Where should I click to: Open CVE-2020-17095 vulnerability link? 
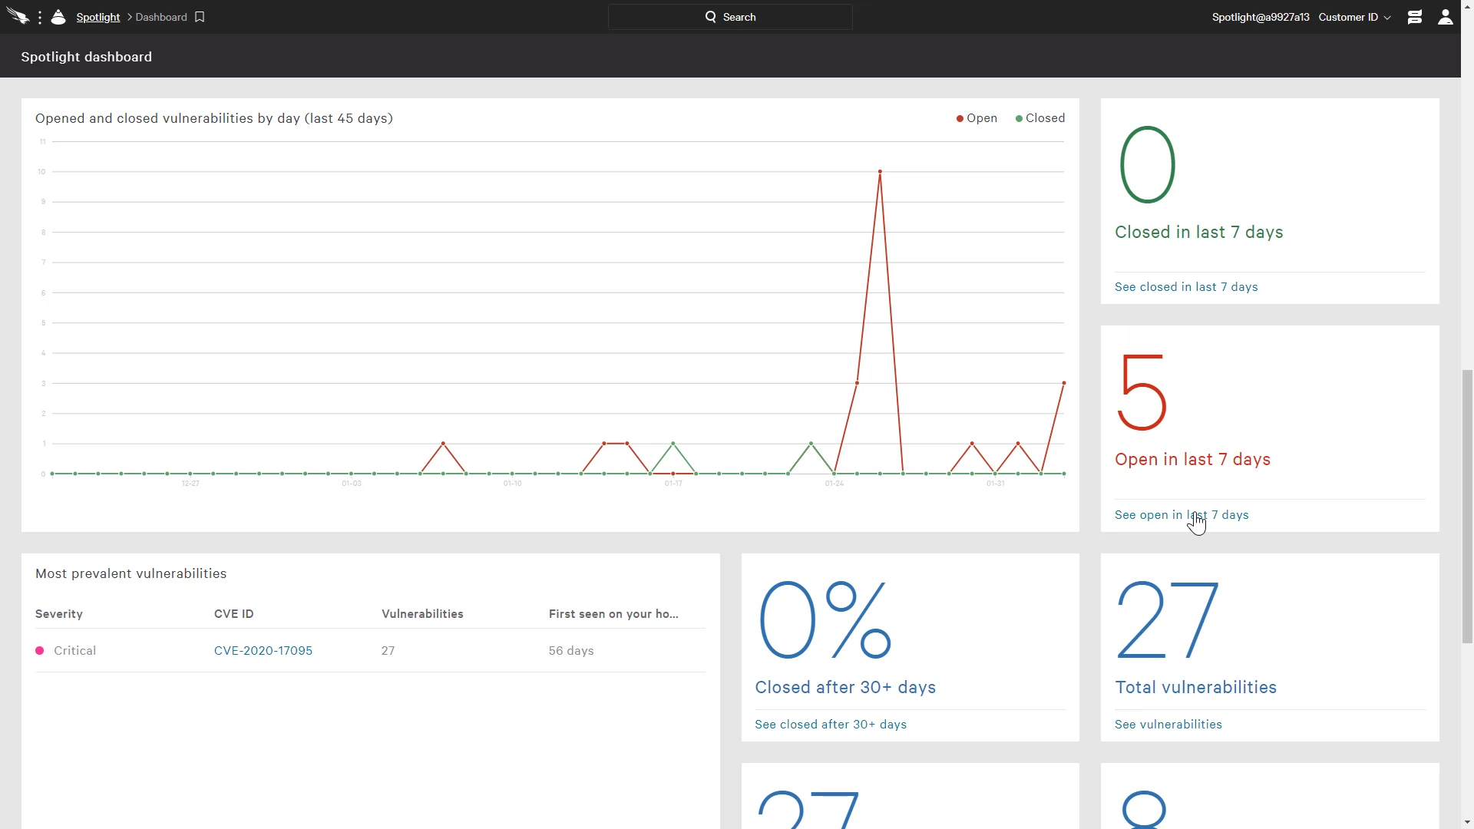coord(263,650)
